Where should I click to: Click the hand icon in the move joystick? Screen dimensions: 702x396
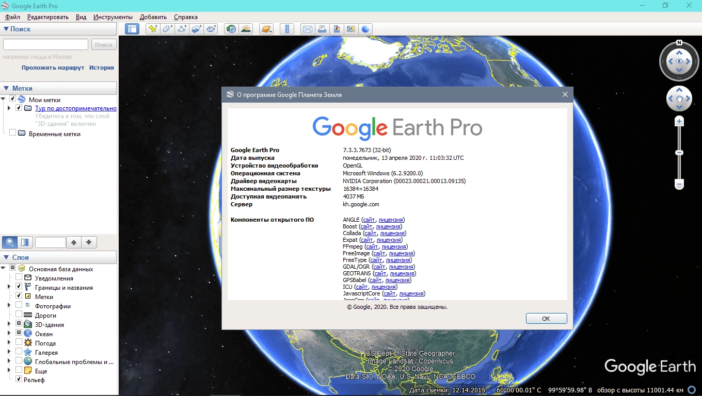pyautogui.click(x=679, y=98)
